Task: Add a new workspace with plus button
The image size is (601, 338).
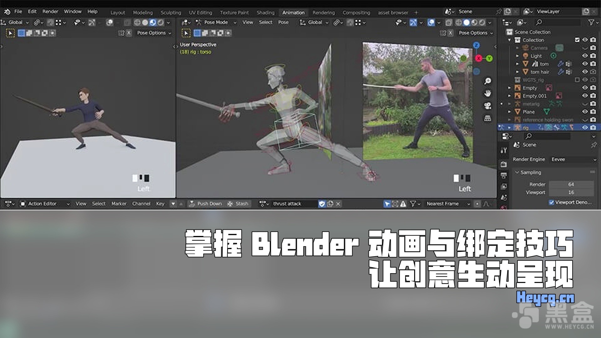Action: point(416,13)
